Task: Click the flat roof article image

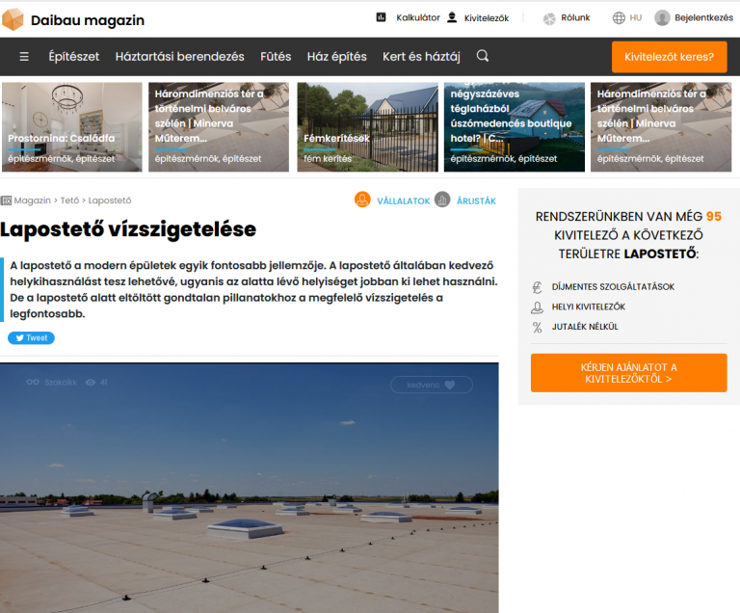Action: pyautogui.click(x=250, y=488)
